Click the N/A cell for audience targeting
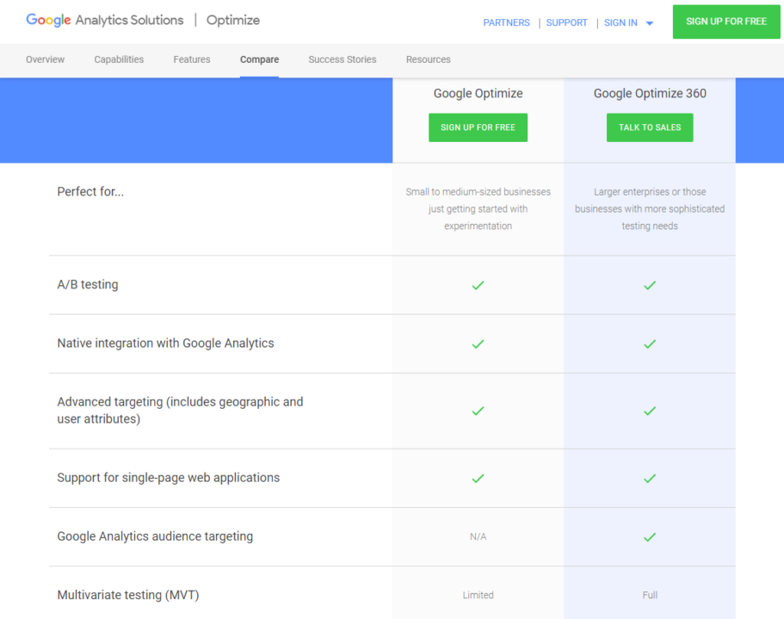784x619 pixels. coord(478,535)
